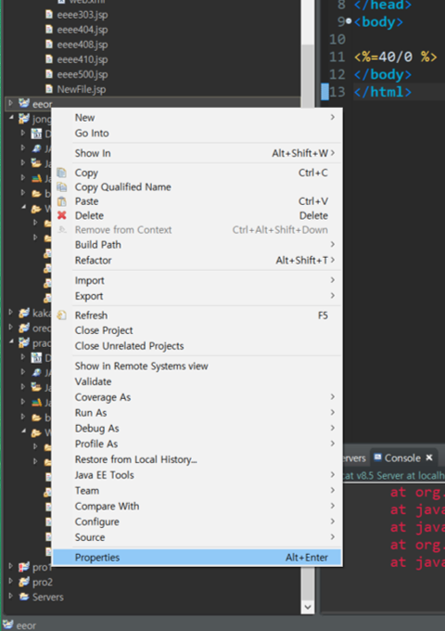The width and height of the screenshot is (445, 631).
Task: Open the Java EE Tools submenu
Action: [x=197, y=475]
